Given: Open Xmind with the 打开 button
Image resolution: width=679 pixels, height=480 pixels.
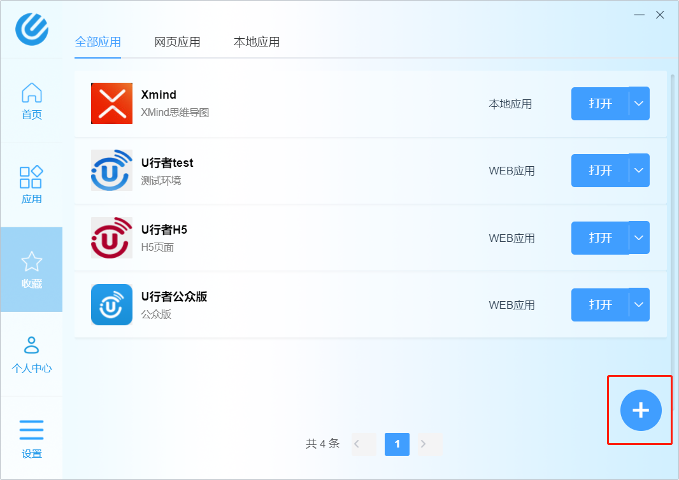Looking at the screenshot, I should [x=600, y=103].
